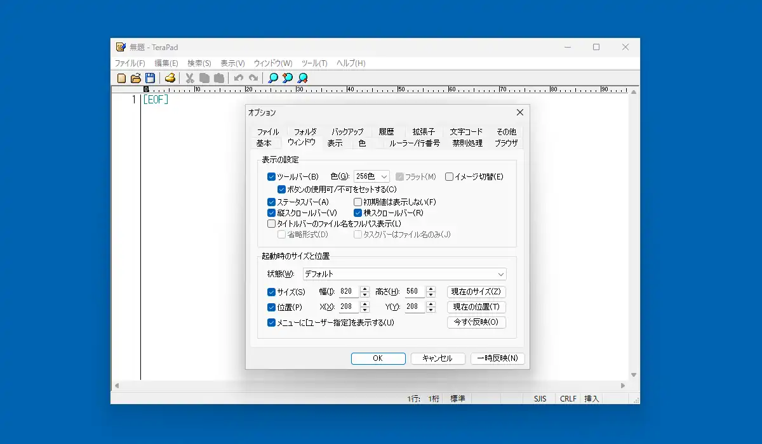Open the ファイル(F) menu in menu bar

click(130, 63)
